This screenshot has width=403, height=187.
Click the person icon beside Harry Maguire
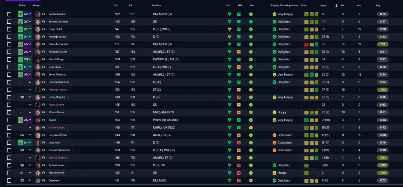(43, 97)
